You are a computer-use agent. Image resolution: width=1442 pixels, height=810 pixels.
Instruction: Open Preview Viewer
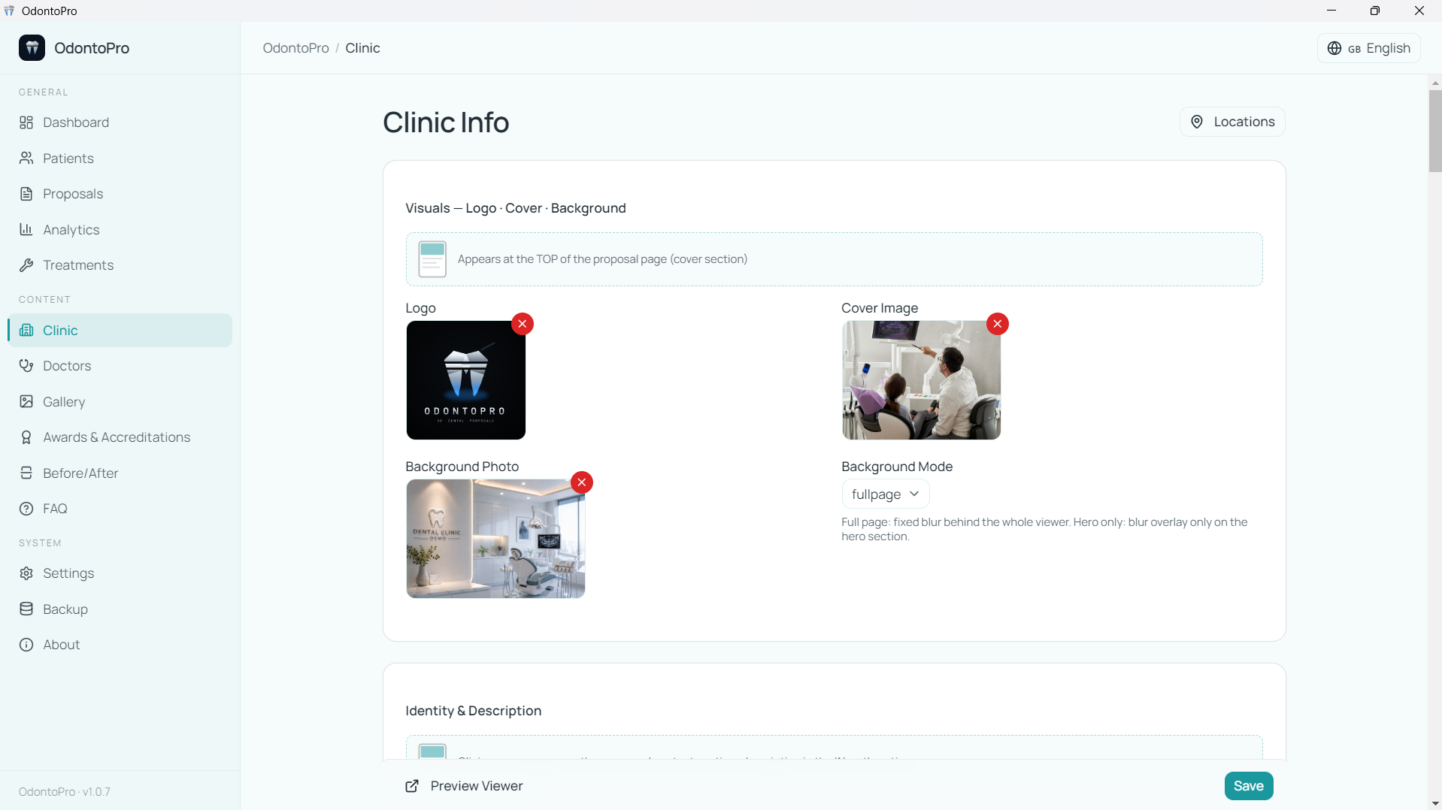pyautogui.click(x=464, y=786)
